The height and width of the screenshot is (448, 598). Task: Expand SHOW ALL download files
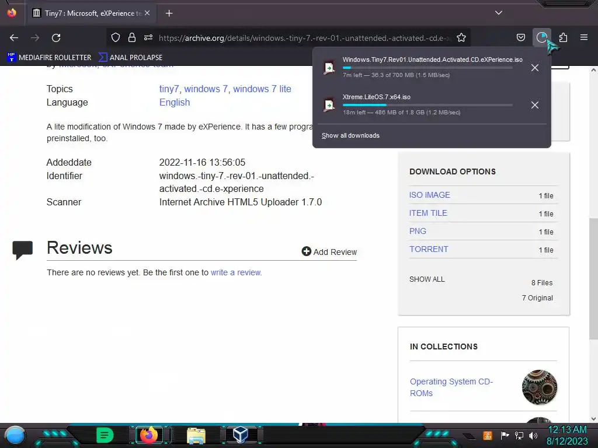pos(427,279)
